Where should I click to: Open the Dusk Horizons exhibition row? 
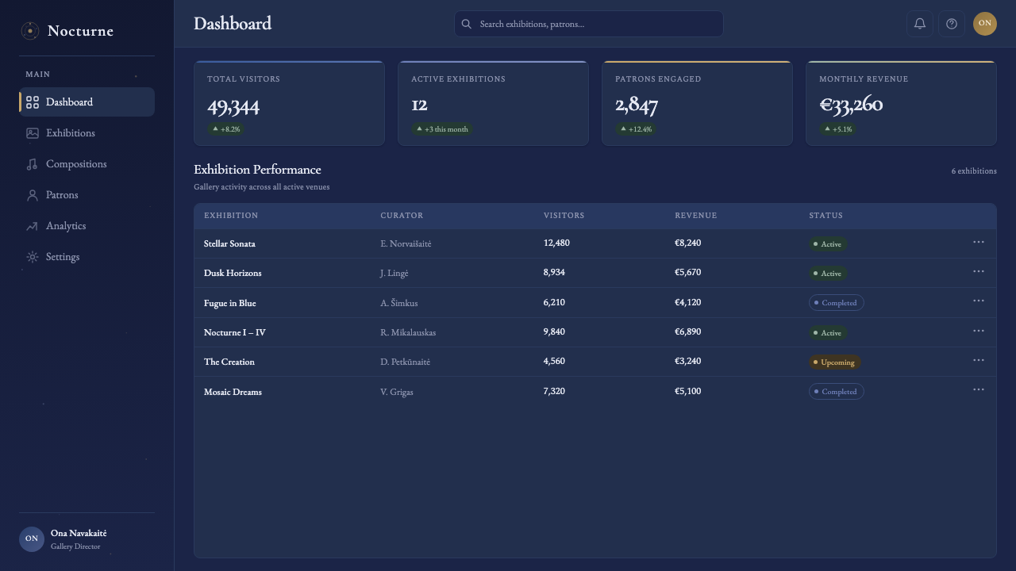(x=595, y=273)
